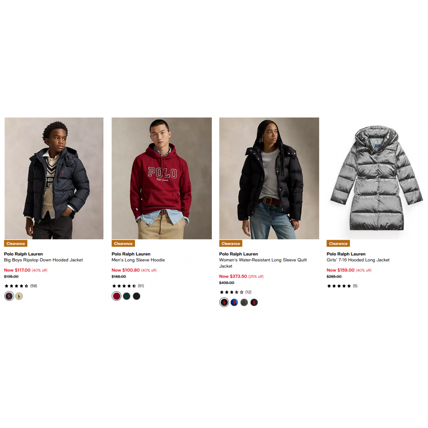View the 58 reviews star rating
This screenshot has height=428, width=428.
coord(21,286)
